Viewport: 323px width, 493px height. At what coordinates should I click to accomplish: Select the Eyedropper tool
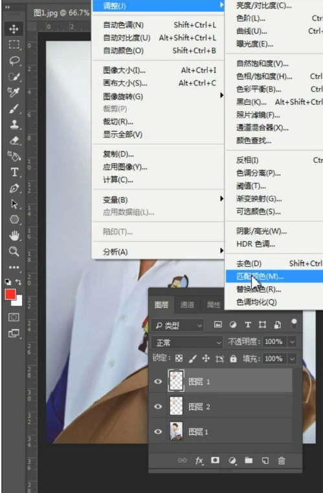[x=14, y=92]
